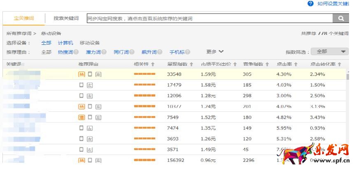
Task: Click the blue help question mark icon
Action: click(311, 4)
